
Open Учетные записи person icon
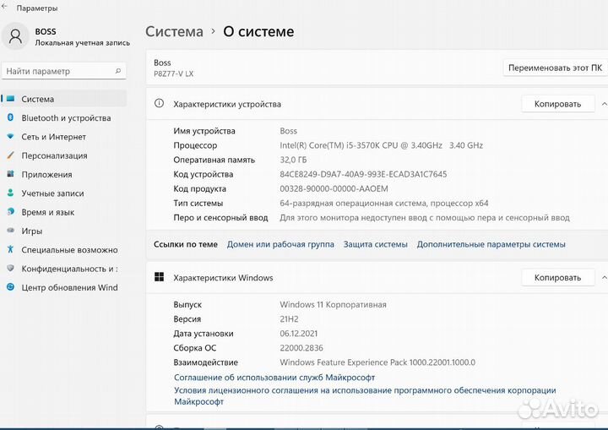[x=10, y=193]
